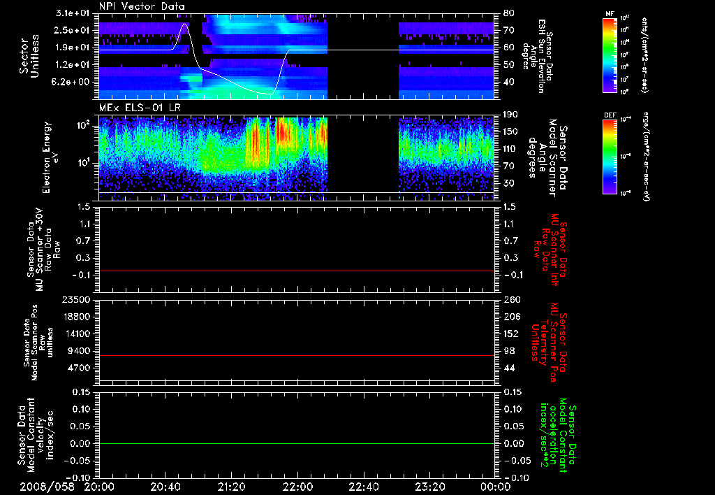Viewport: 715px width, 495px height.
Task: Click the "NF" color bar heading
Action: click(x=610, y=14)
